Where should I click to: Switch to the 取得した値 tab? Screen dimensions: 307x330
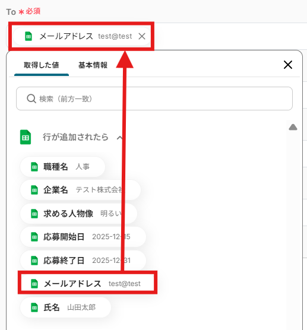42,65
